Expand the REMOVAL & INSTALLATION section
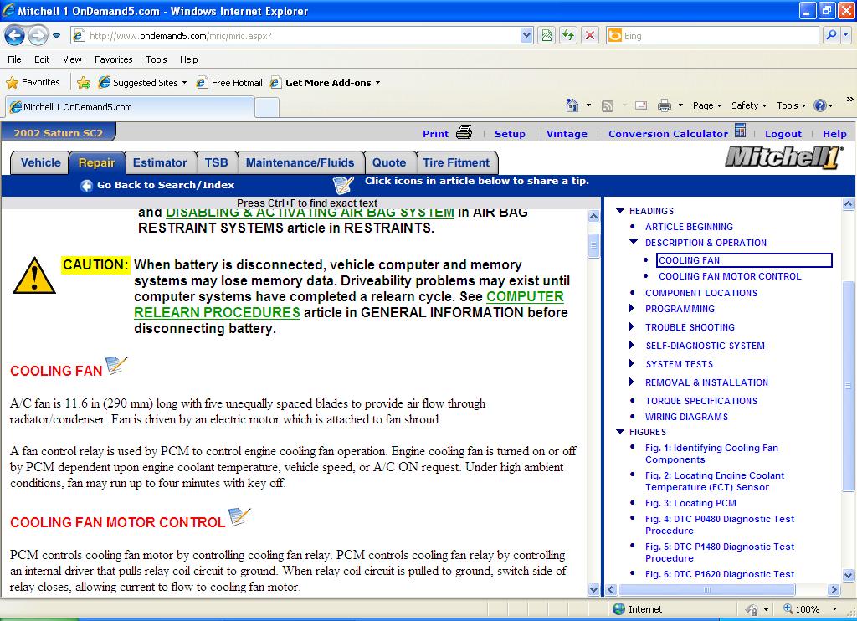This screenshot has height=621, width=857. click(x=632, y=382)
